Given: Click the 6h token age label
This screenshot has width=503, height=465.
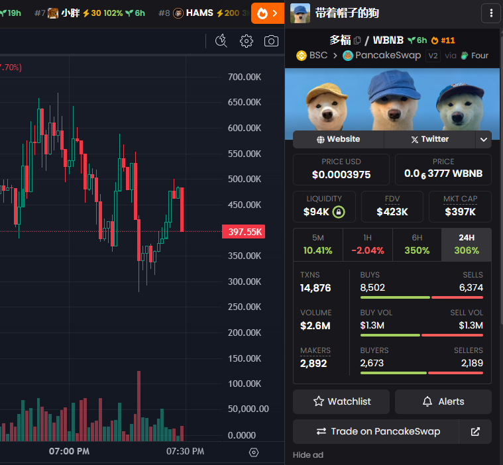Looking at the screenshot, I should pyautogui.click(x=418, y=40).
